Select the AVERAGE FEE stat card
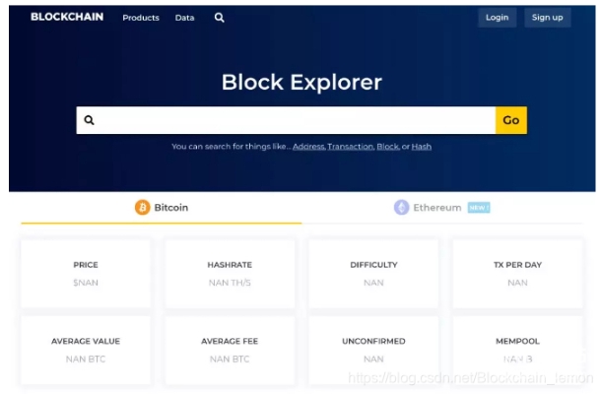Image resolution: width=601 pixels, height=394 pixels. 230,350
